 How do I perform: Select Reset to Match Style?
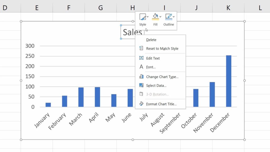162,49
